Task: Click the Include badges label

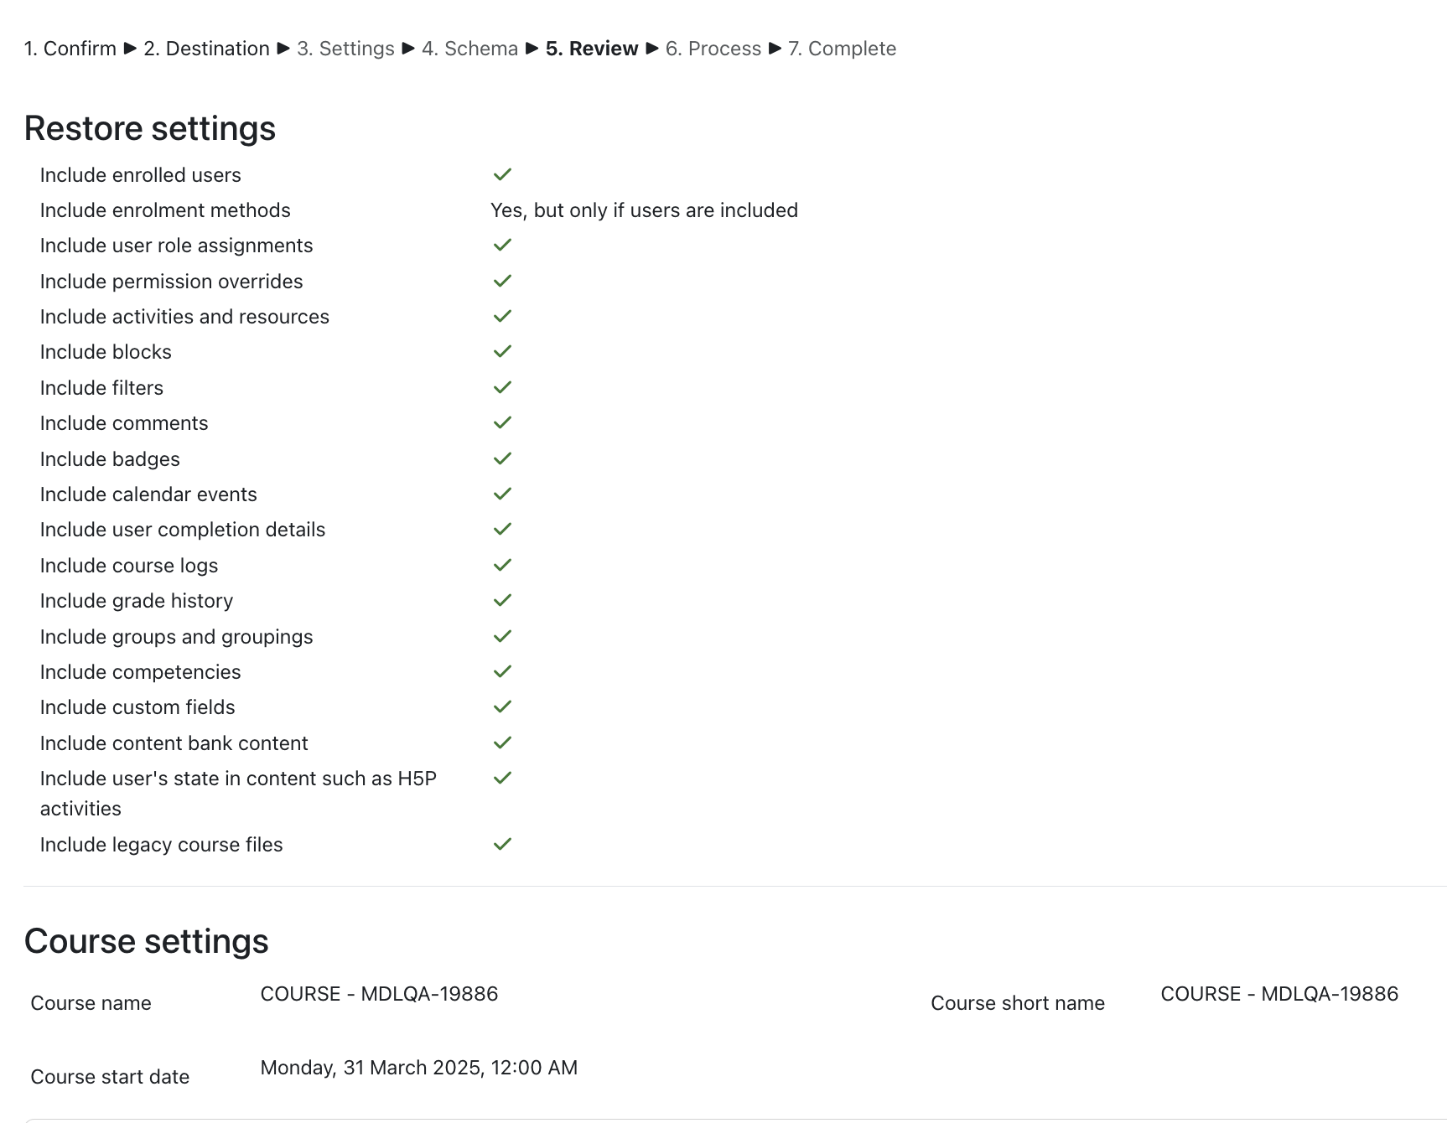Action: click(110, 459)
